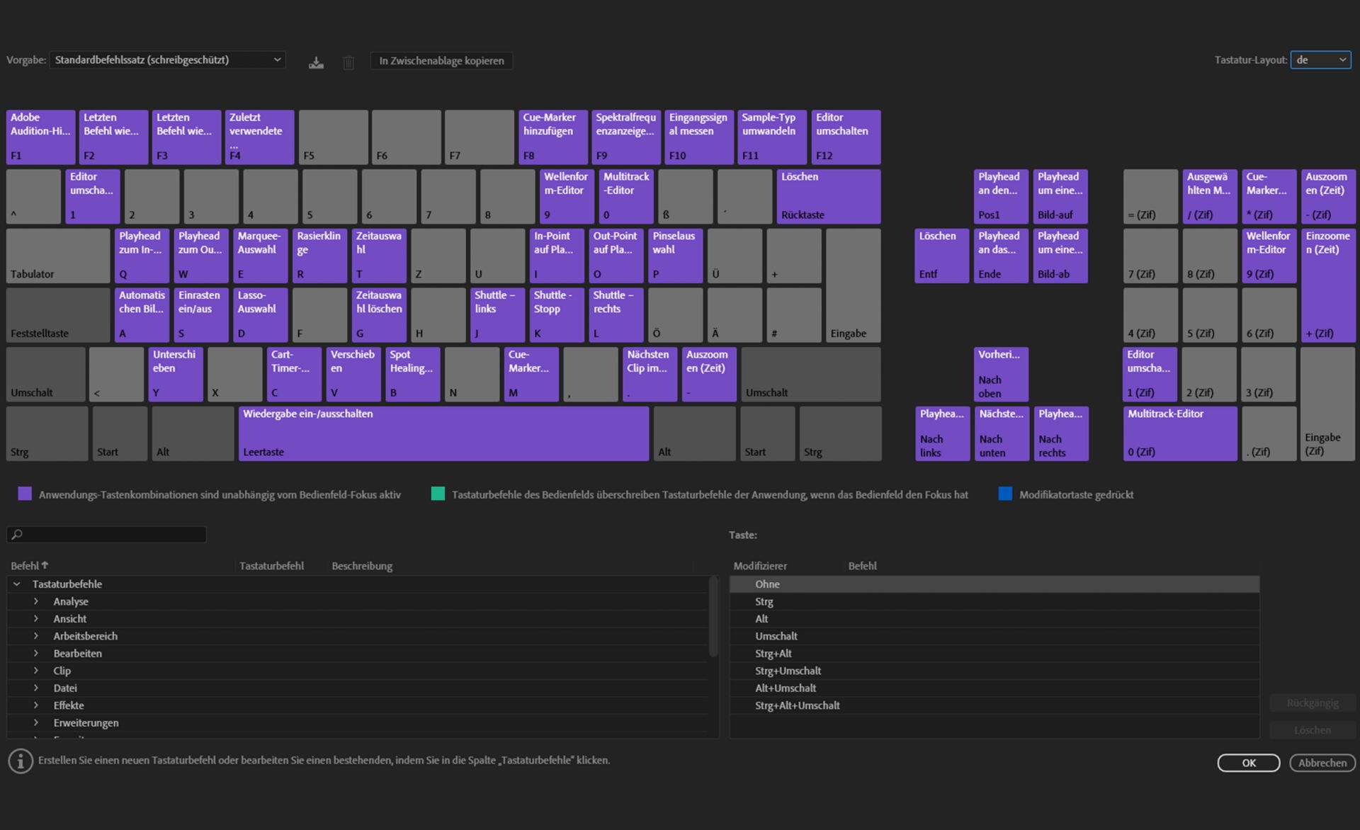The image size is (1360, 830).
Task: Click the R Rasierklinge key
Action: click(319, 256)
